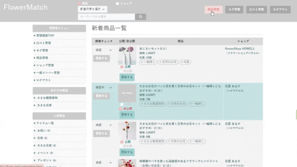This screenshot has width=297, height=167.
Task: Click the #一輪挿し tag on あじさいセット3
Action: (x=148, y=62)
